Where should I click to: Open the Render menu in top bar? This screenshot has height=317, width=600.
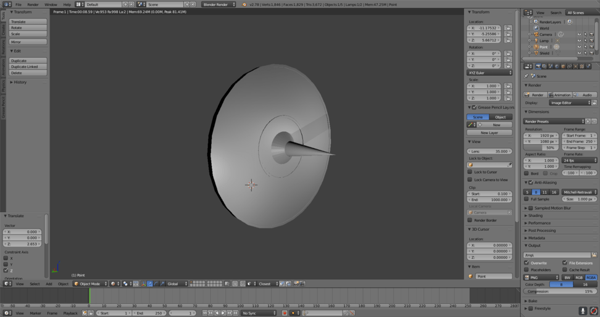[33, 4]
